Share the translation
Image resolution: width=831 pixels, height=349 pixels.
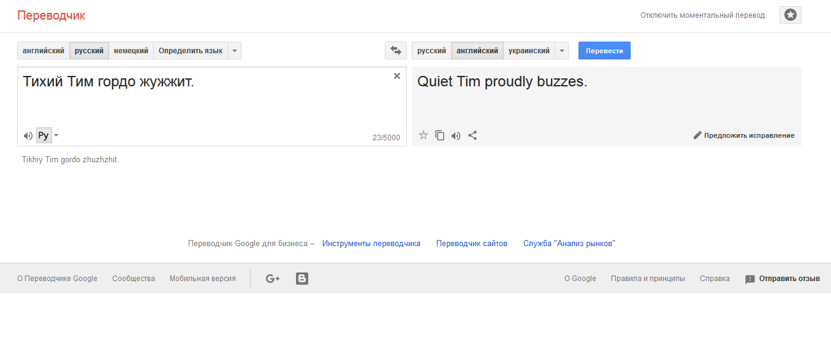click(472, 135)
